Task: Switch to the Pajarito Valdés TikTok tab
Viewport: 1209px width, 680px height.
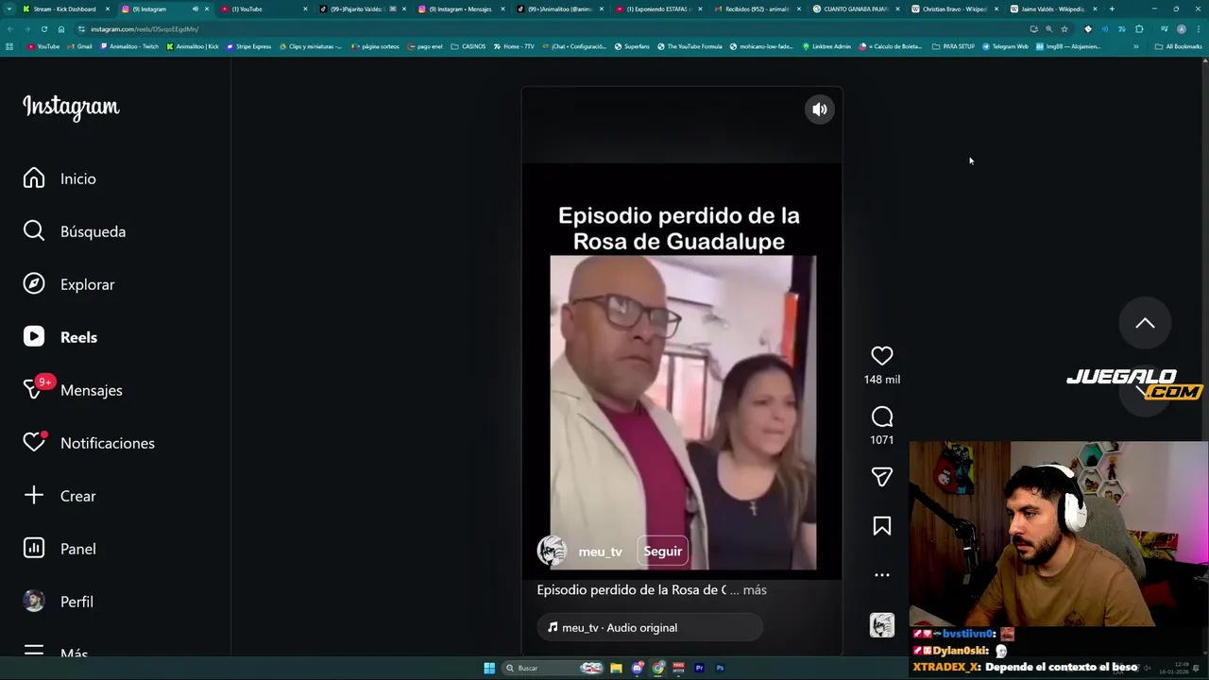Action: [x=364, y=8]
